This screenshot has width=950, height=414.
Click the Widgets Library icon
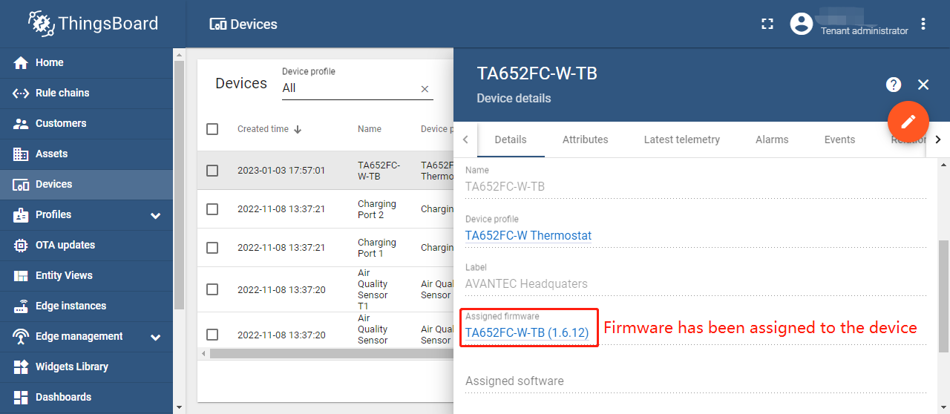coord(21,367)
